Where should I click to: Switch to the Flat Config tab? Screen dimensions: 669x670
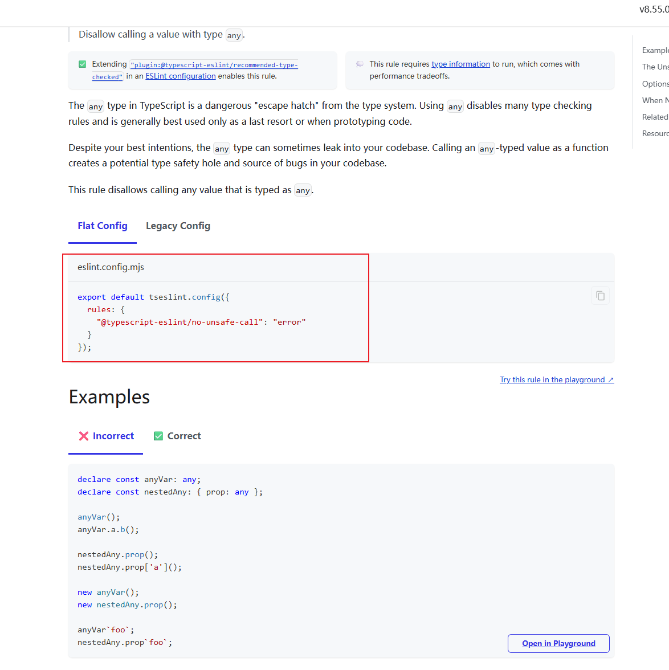pos(103,226)
